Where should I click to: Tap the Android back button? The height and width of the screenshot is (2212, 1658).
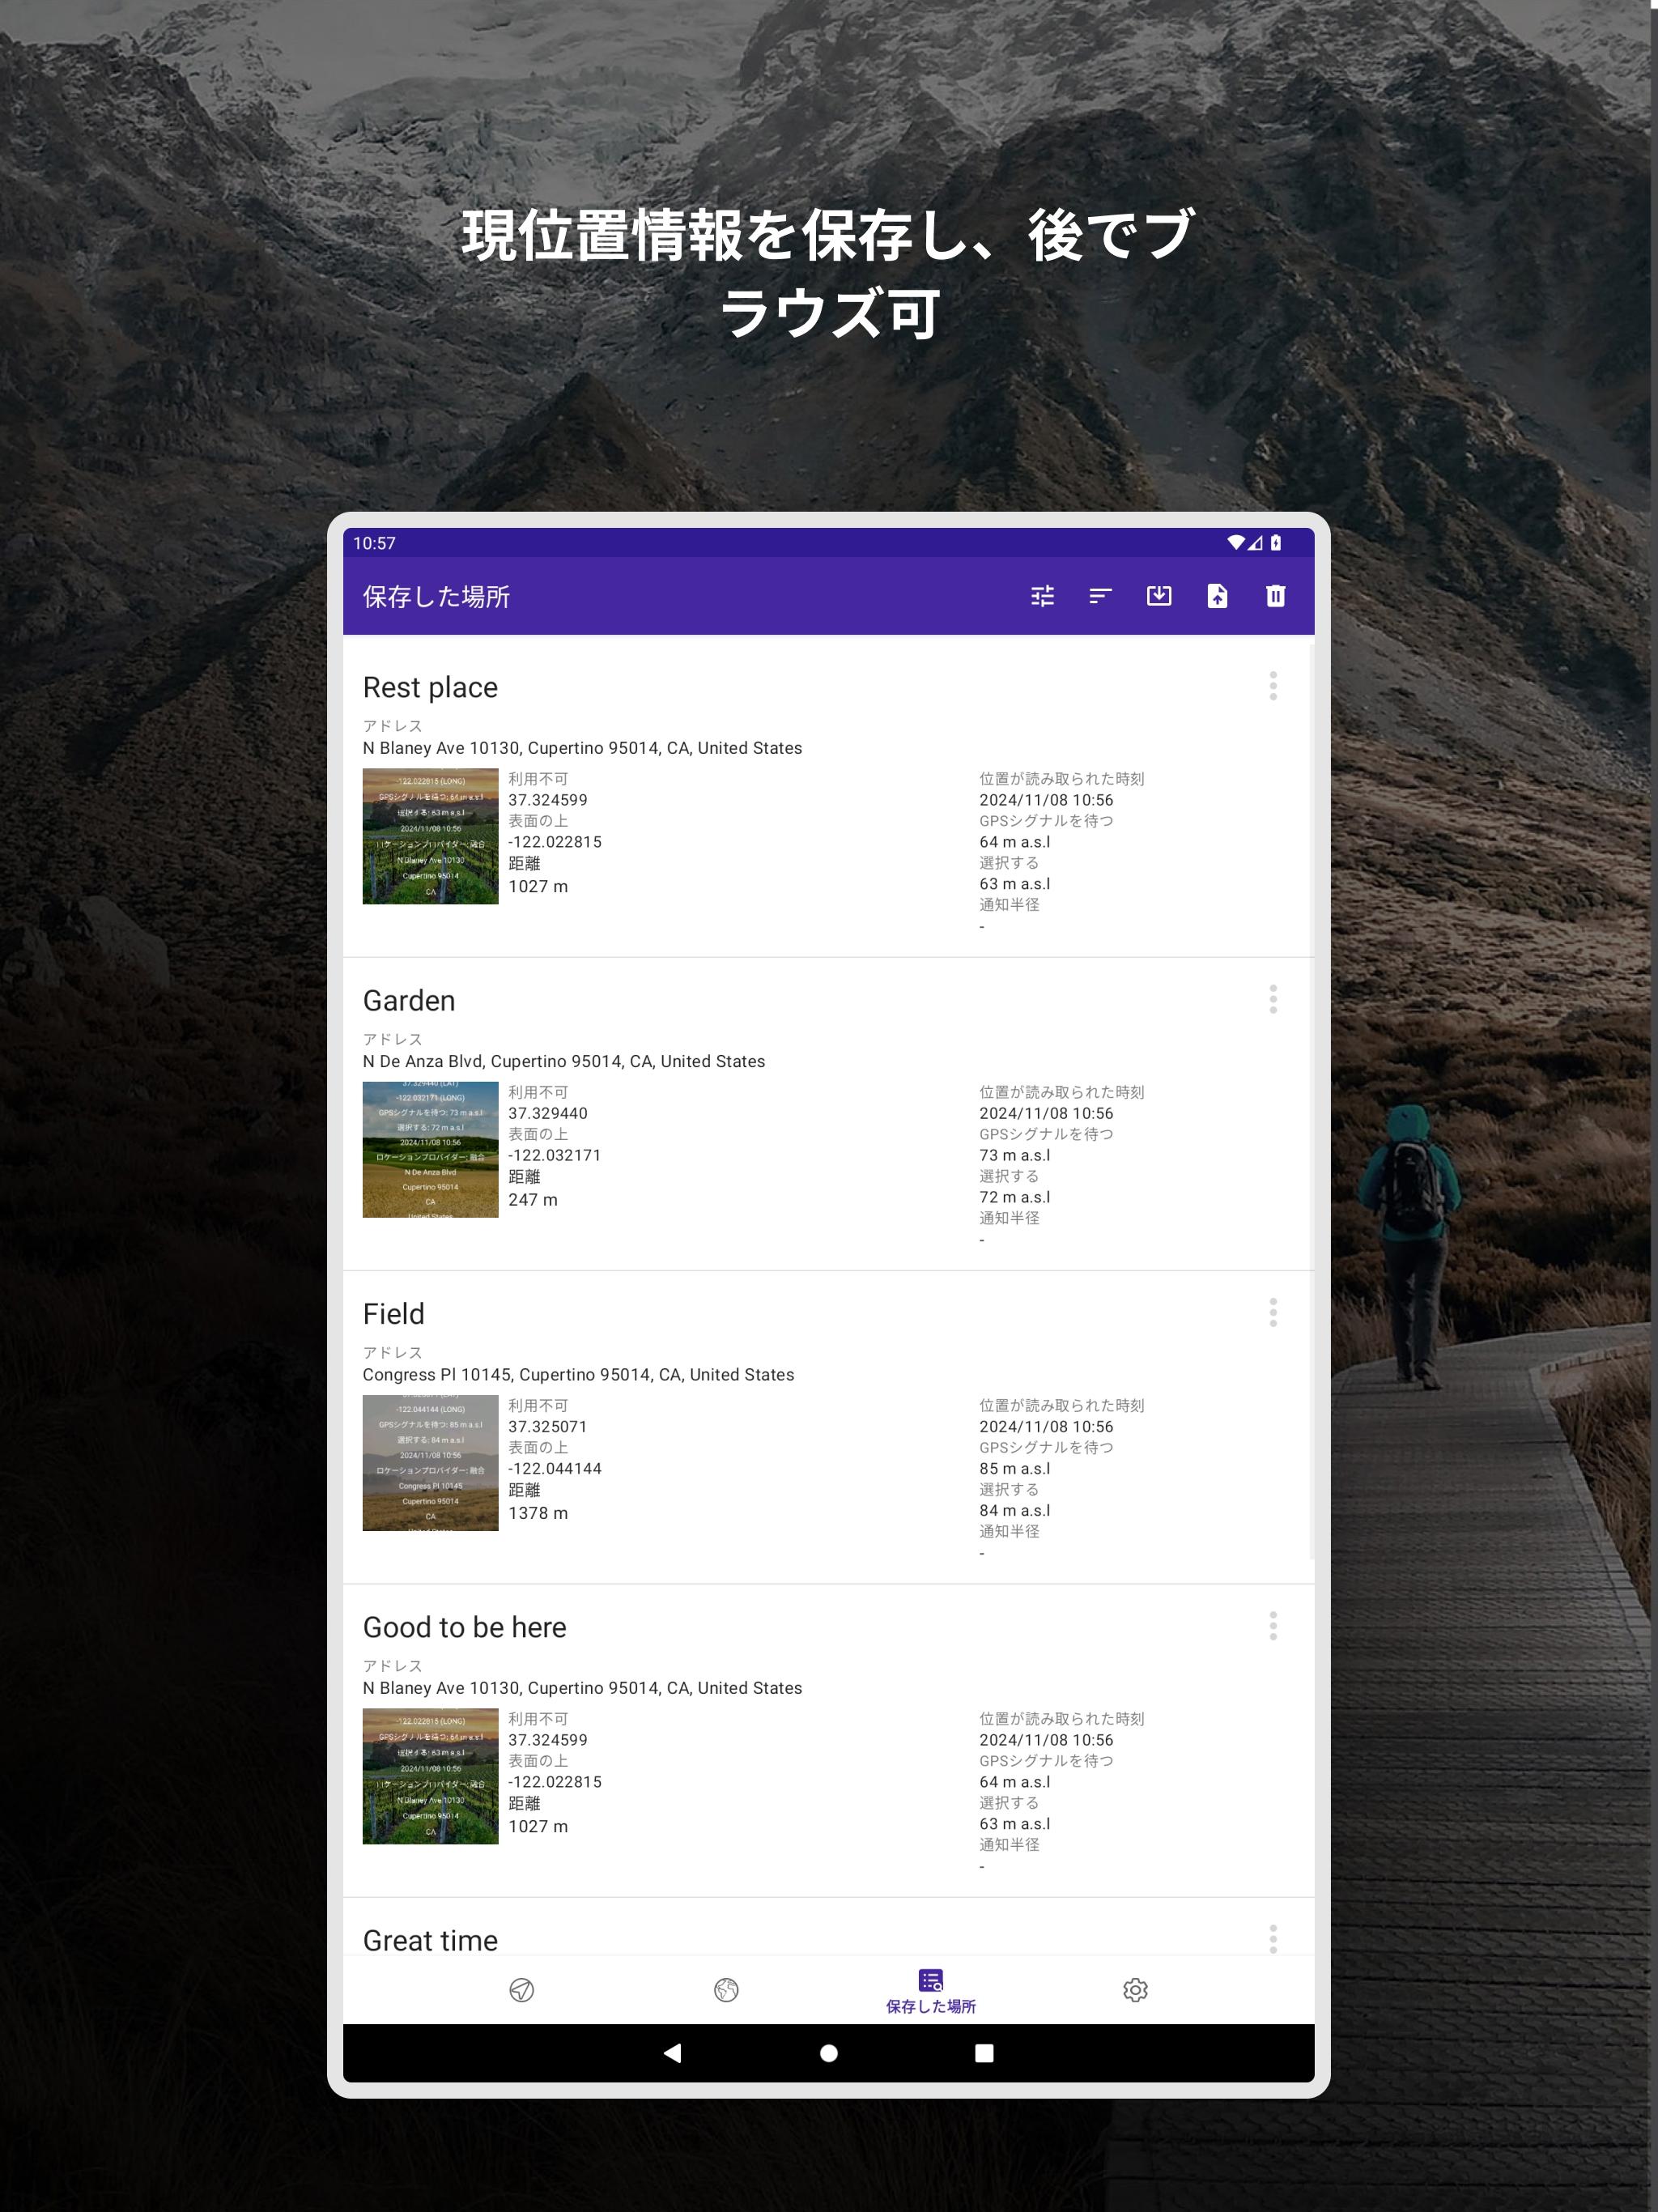672,2053
